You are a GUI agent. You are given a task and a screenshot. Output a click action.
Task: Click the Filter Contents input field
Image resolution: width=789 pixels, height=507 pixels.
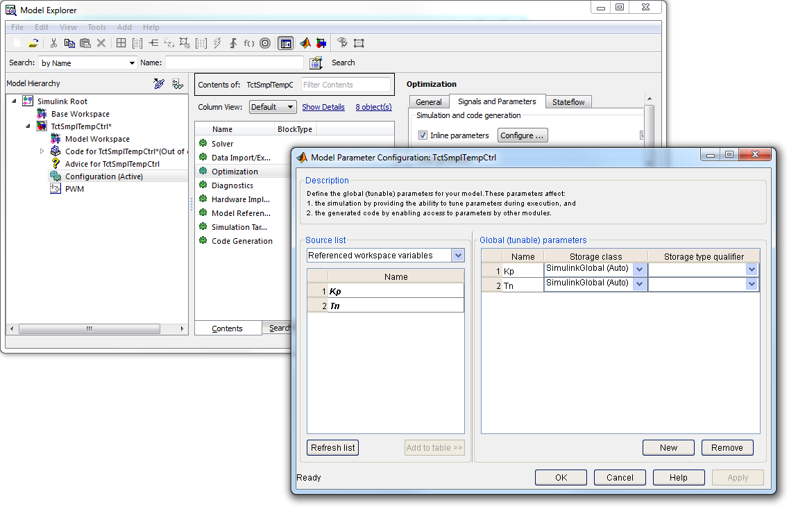pos(346,85)
